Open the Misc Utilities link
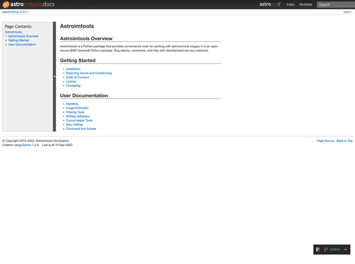This screenshot has height=264, width=355. 74,125
